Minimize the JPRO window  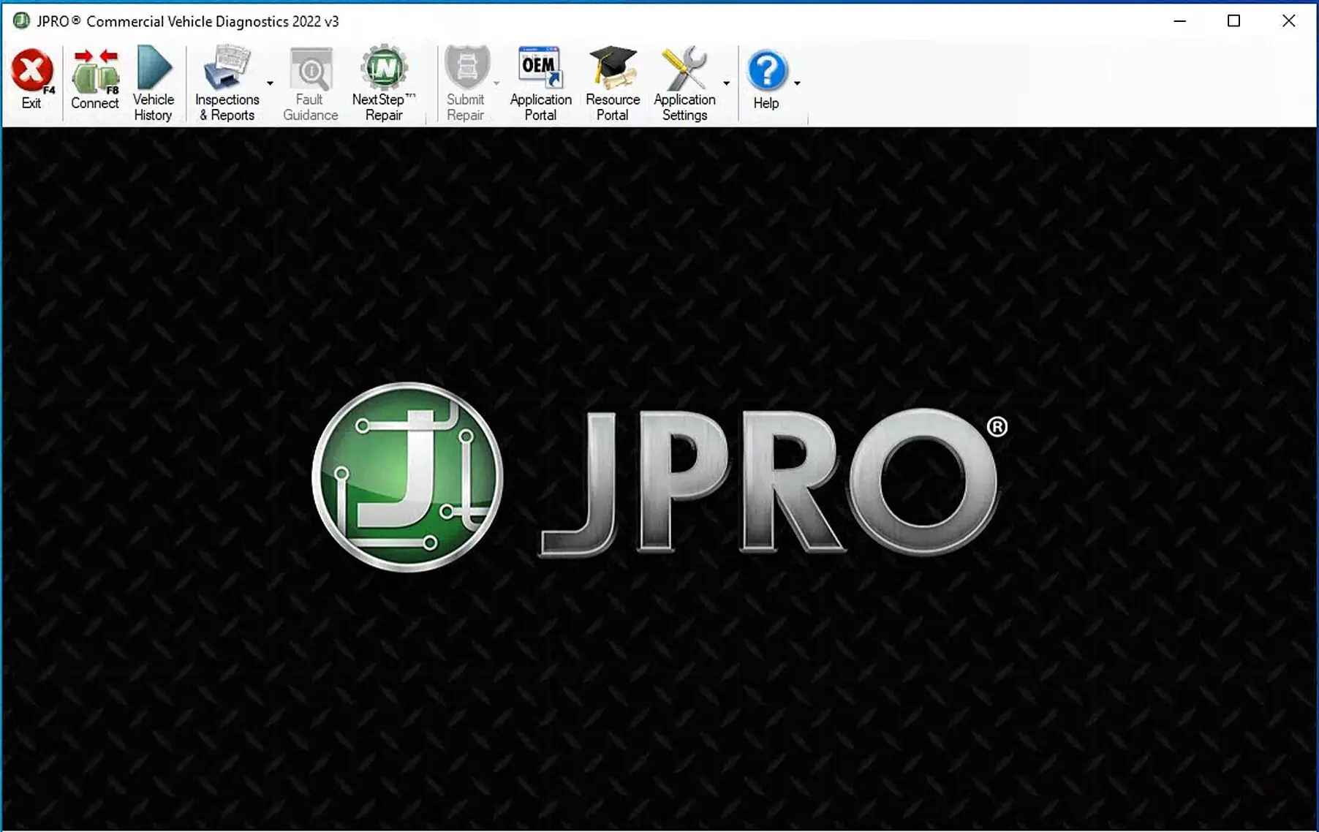(x=1179, y=21)
